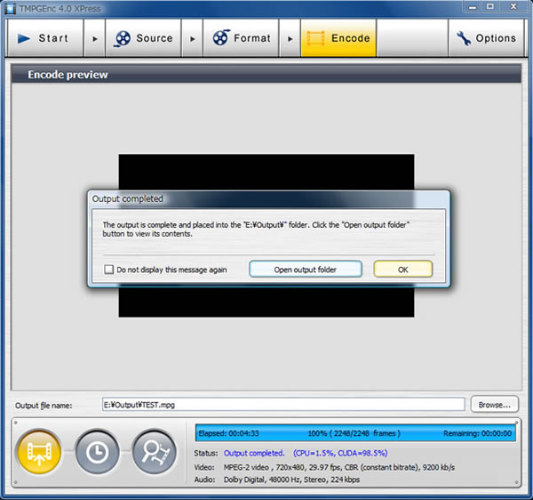Click Browse to choose output file
Screen dimensions: 533x500
tap(494, 404)
